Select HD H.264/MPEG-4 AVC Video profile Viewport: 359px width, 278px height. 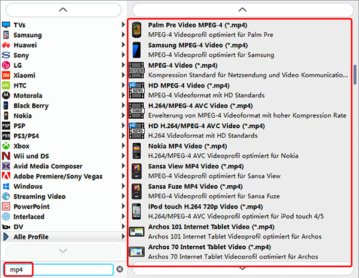(239, 131)
